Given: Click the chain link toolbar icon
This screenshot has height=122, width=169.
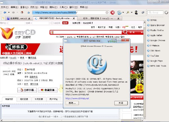Looking at the screenshot, I should (143, 13).
